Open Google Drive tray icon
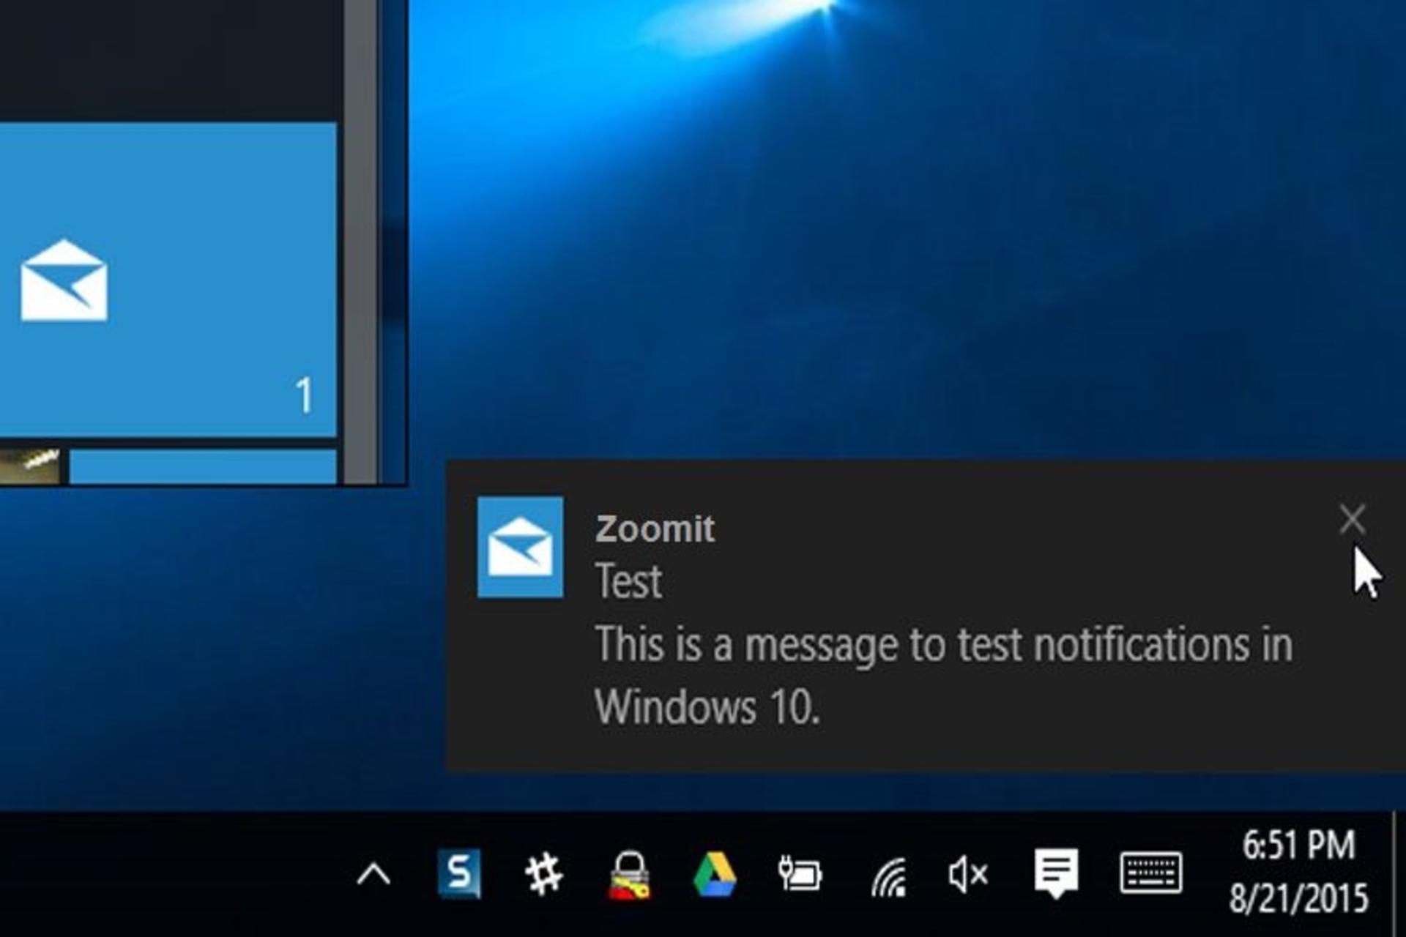Viewport: 1406px width, 937px height. [x=715, y=874]
